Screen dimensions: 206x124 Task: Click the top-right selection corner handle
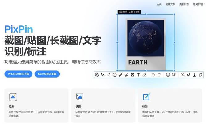[174, 14]
